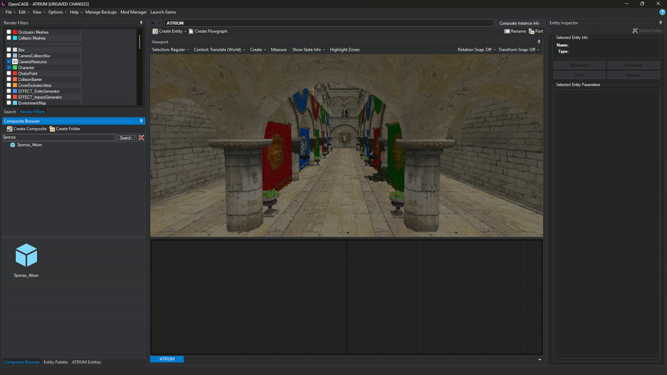Click the back navigation arrow beside ATRIUM
This screenshot has width=667, height=375.
(153, 23)
